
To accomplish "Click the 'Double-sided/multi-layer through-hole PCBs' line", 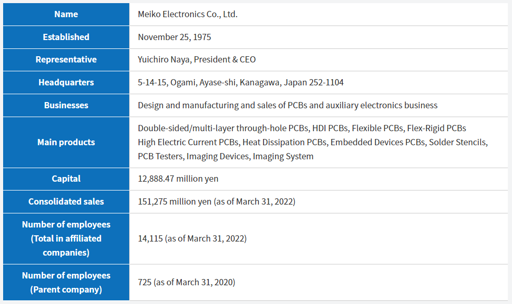I will pyautogui.click(x=302, y=128).
